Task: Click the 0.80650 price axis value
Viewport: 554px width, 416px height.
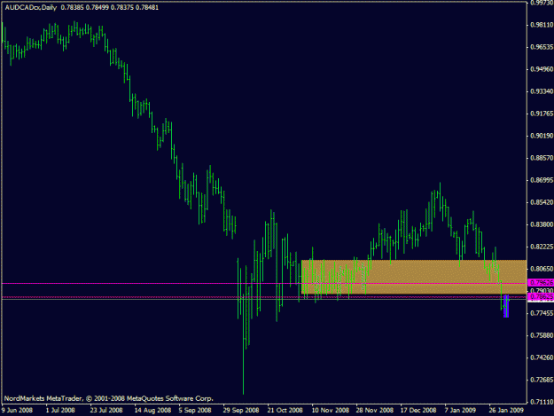Action: 542,269
